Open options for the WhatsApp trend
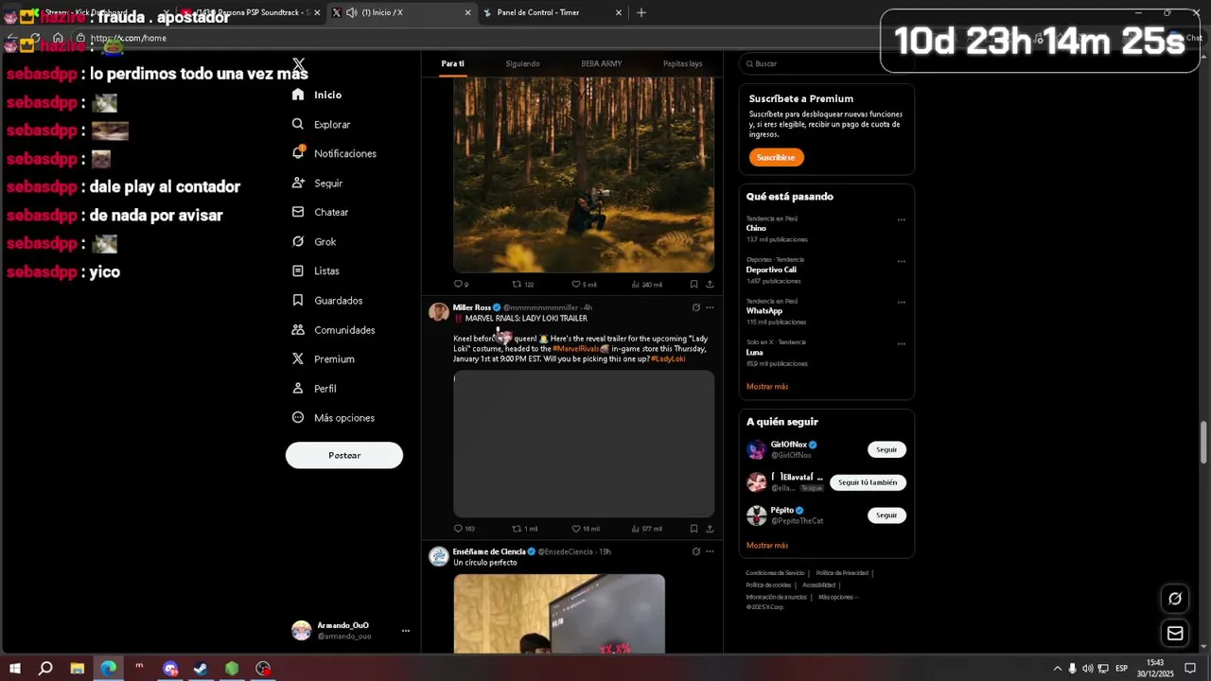 coord(901,303)
